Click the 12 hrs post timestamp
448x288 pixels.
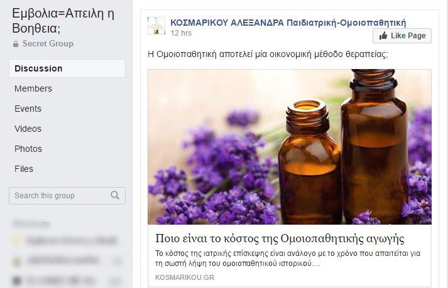point(181,33)
